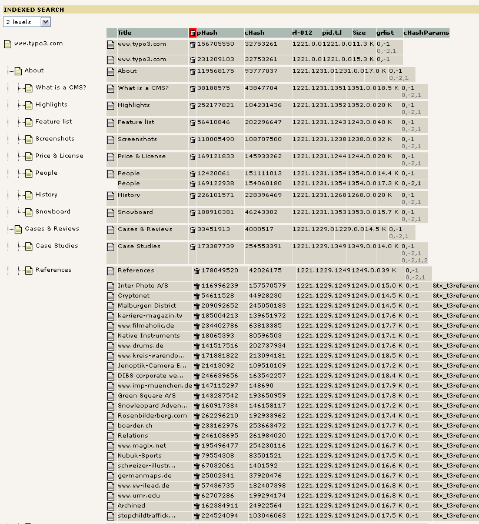Open the Screenshots title in results table
Image resolution: width=479 pixels, height=524 pixels.
[137, 139]
